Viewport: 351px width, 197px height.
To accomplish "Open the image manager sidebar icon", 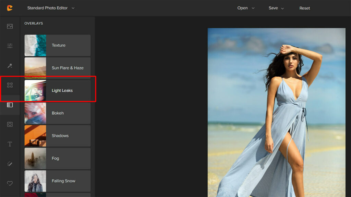I will click(x=10, y=26).
